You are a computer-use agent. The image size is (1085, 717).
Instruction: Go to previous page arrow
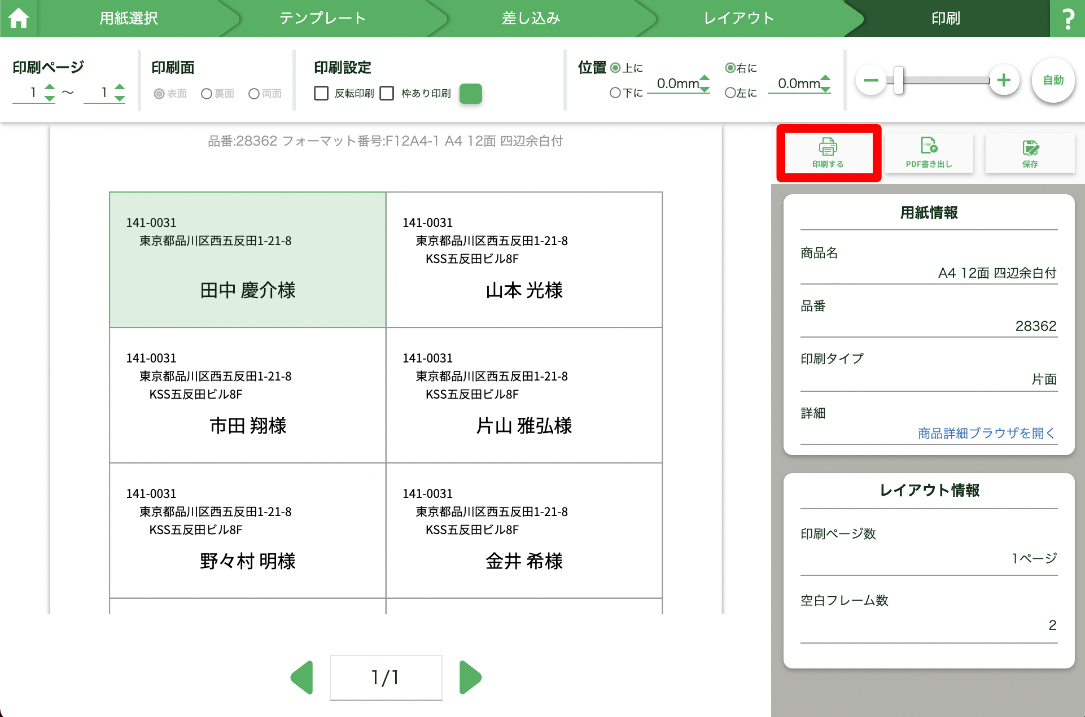[x=302, y=677]
